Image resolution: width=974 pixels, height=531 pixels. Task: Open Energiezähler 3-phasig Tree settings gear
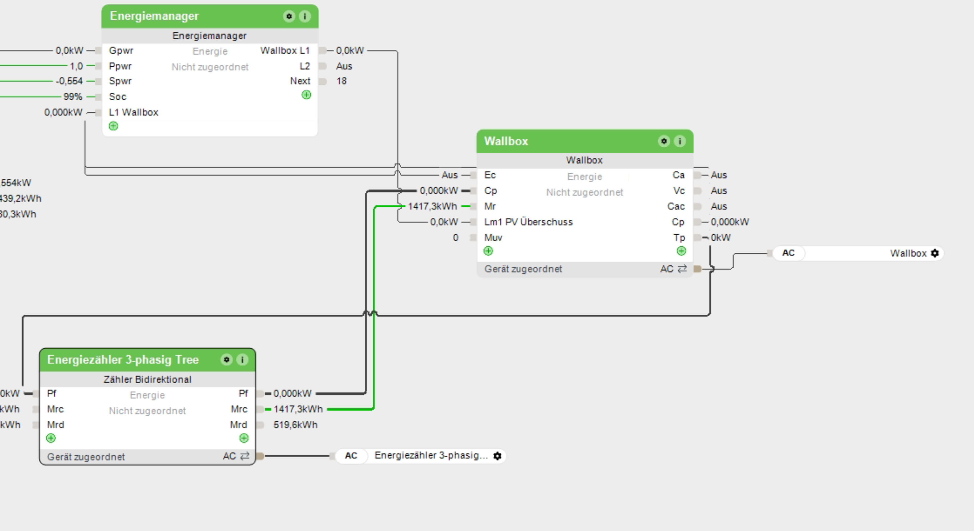pos(226,360)
